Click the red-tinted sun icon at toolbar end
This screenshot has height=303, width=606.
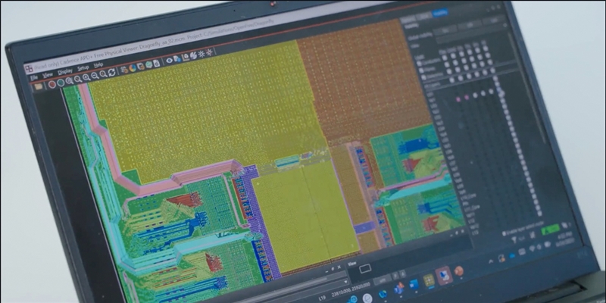[x=209, y=52]
